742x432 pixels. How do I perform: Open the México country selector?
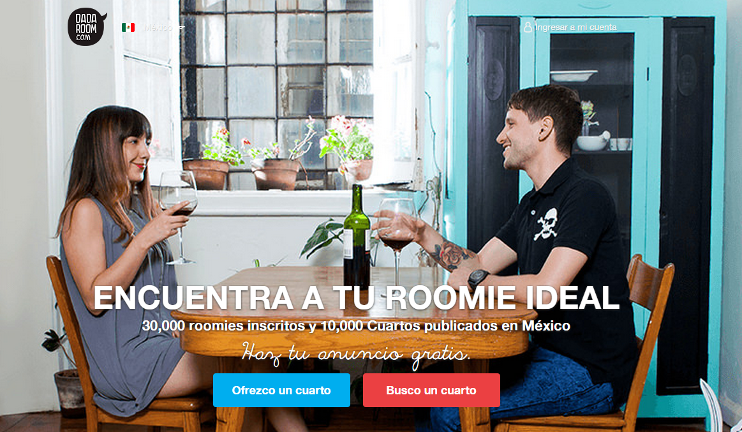152,27
